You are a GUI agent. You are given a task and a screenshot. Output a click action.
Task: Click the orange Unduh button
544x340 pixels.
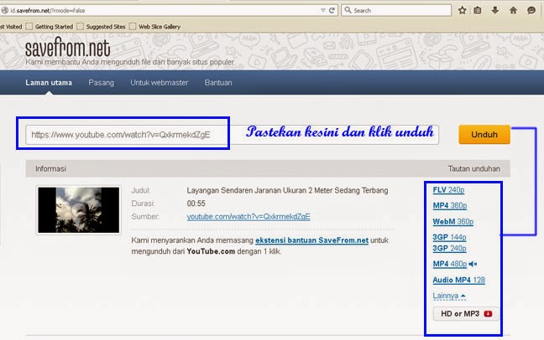(x=484, y=134)
